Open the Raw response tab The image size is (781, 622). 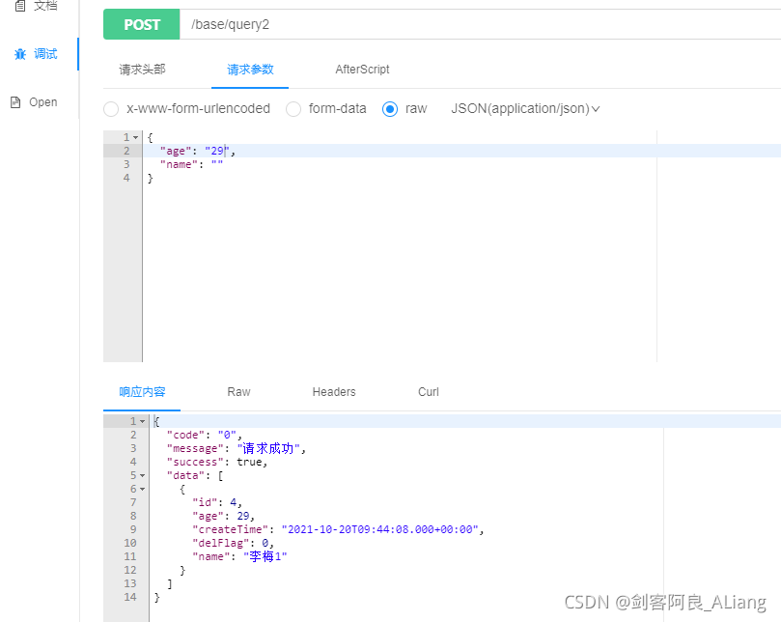click(x=238, y=392)
